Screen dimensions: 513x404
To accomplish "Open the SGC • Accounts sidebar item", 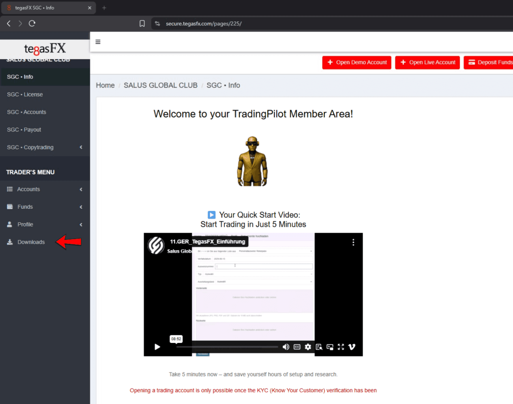I will point(45,112).
